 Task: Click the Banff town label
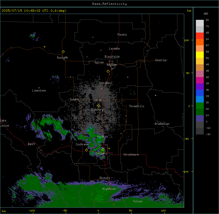[x=32, y=144]
